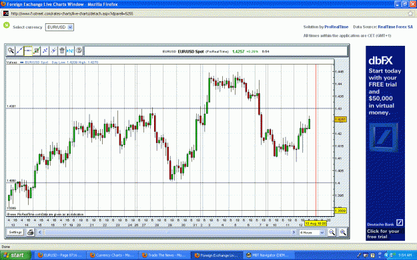Switch to EUR/USD - Page taskbar window
This screenshot has height=260, width=417.
coord(60,255)
